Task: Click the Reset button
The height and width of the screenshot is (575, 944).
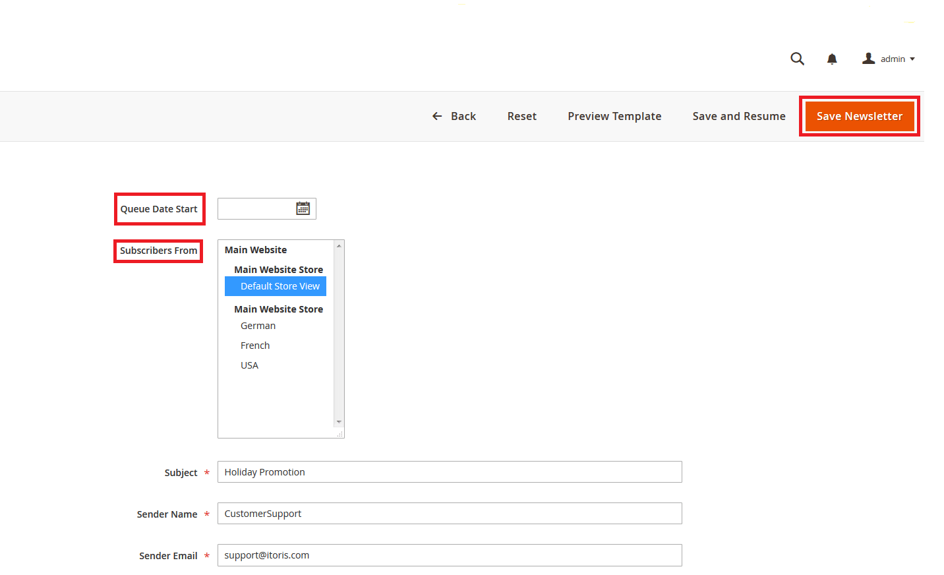Action: 521,116
